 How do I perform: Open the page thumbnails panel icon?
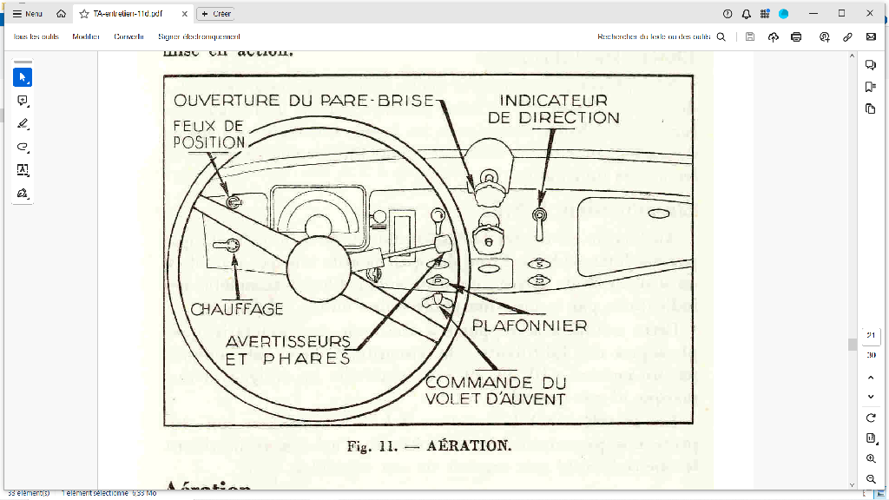click(x=871, y=109)
